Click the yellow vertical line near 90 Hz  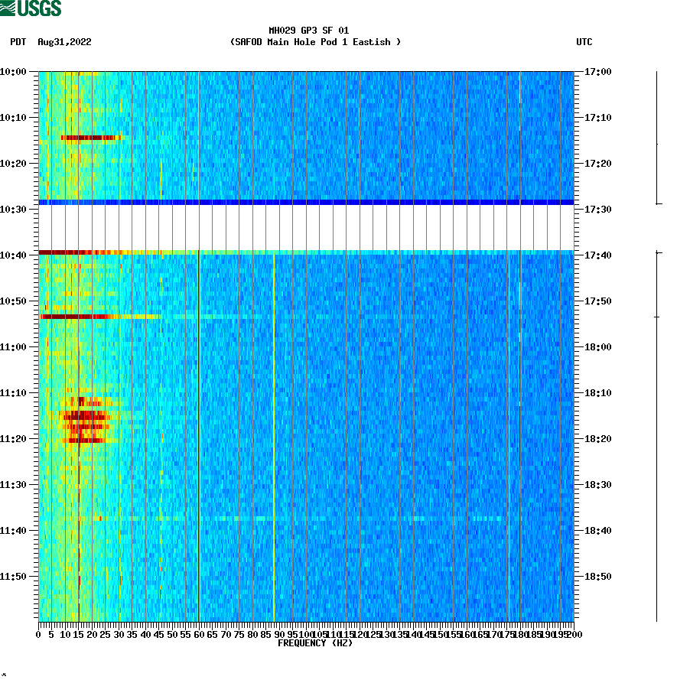point(277,459)
